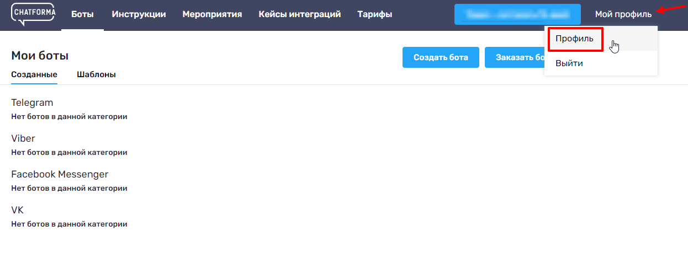
Task: Open the Мероприятия section
Action: click(212, 14)
